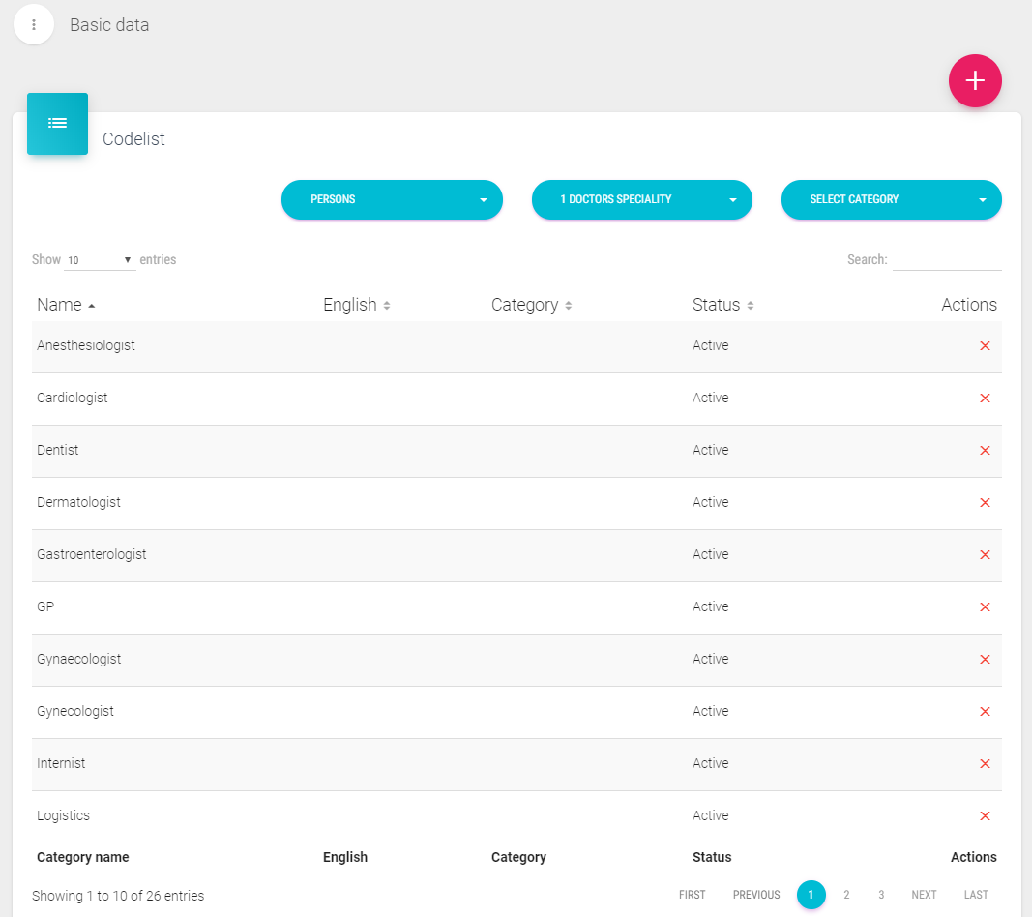Delete the Gastroenterologist entry
Image resolution: width=1032 pixels, height=917 pixels.
click(985, 555)
